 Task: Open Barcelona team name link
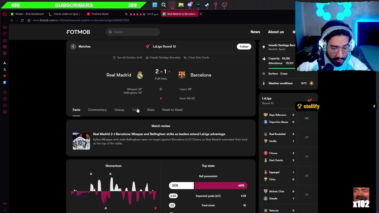[x=201, y=75]
